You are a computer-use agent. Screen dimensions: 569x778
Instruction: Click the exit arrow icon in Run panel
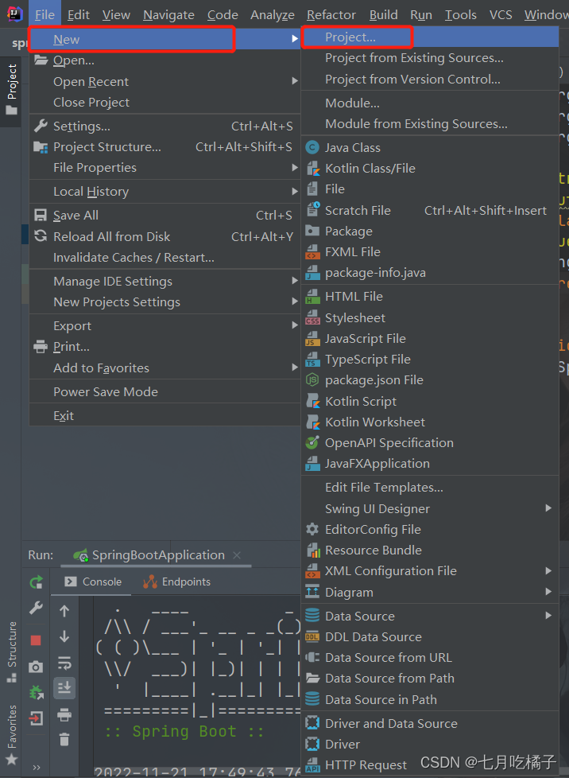click(x=37, y=718)
